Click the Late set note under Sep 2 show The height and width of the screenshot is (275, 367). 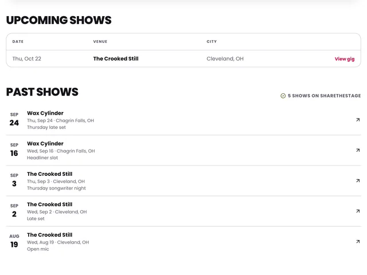36,219
